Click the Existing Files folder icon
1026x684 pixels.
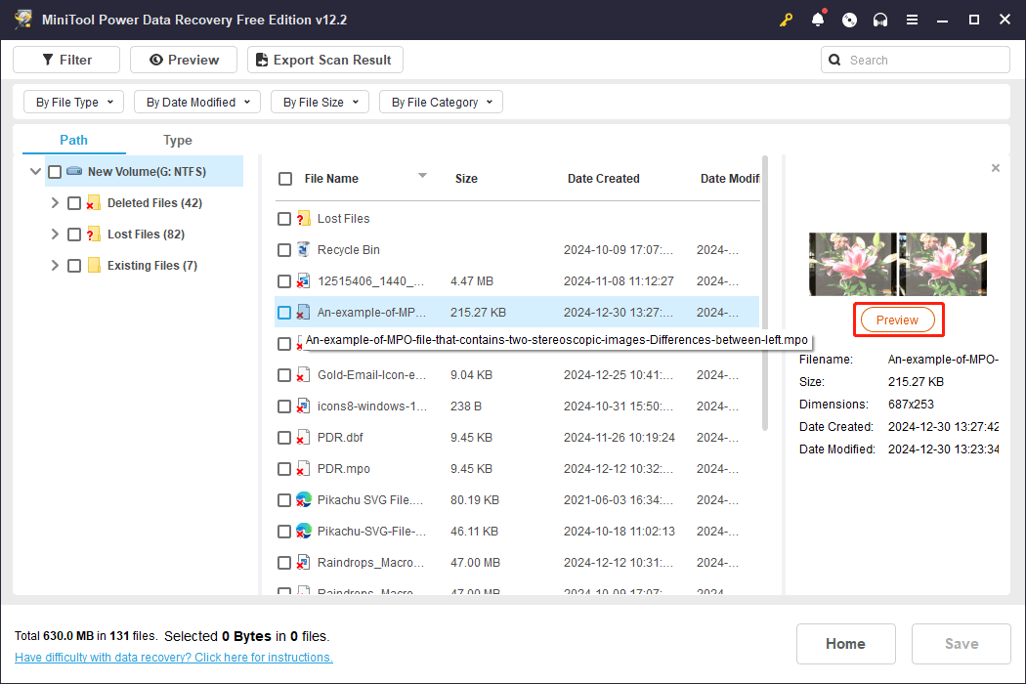coord(94,265)
